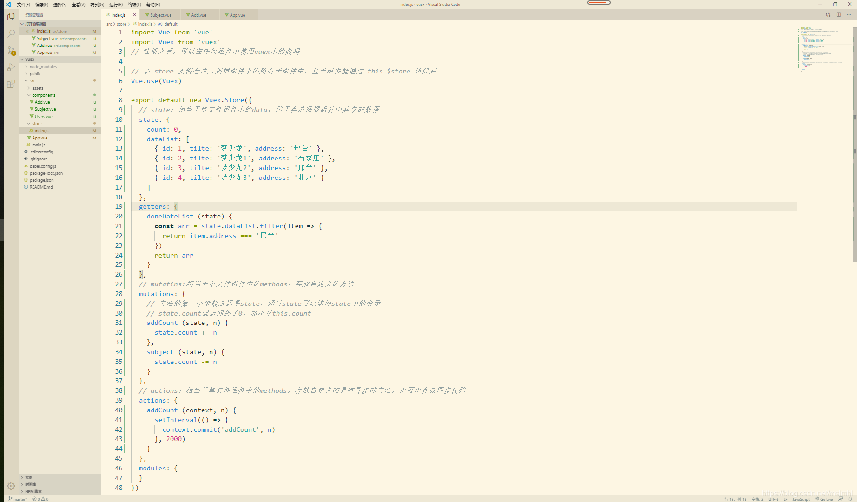Image resolution: width=857 pixels, height=502 pixels.
Task: Open the View menu (查看)
Action: coord(78,4)
